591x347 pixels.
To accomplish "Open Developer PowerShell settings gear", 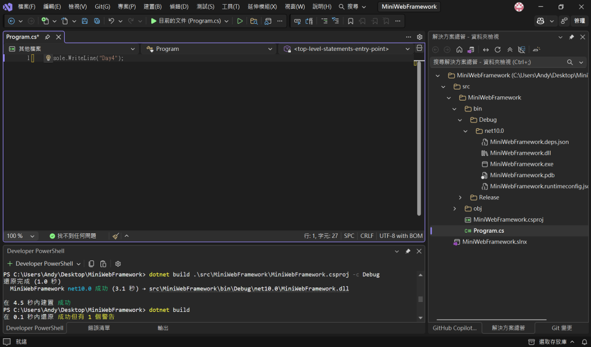I will click(x=118, y=264).
